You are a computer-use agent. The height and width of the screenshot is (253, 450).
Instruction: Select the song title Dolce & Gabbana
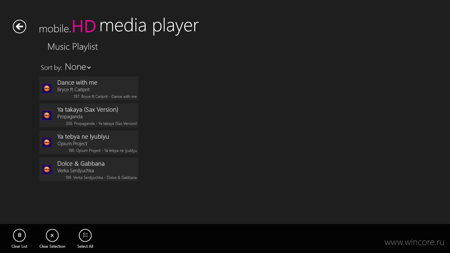coord(81,164)
